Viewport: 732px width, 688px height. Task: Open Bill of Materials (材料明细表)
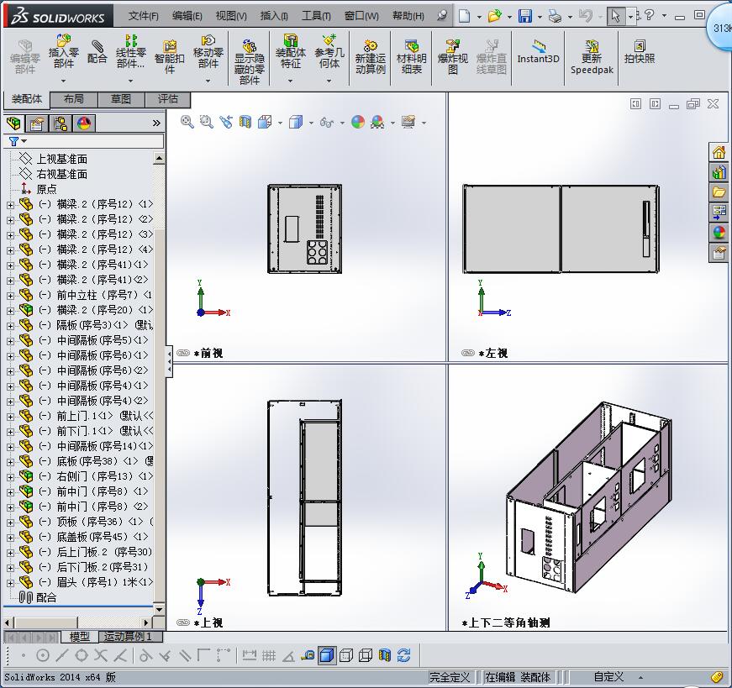(x=411, y=56)
